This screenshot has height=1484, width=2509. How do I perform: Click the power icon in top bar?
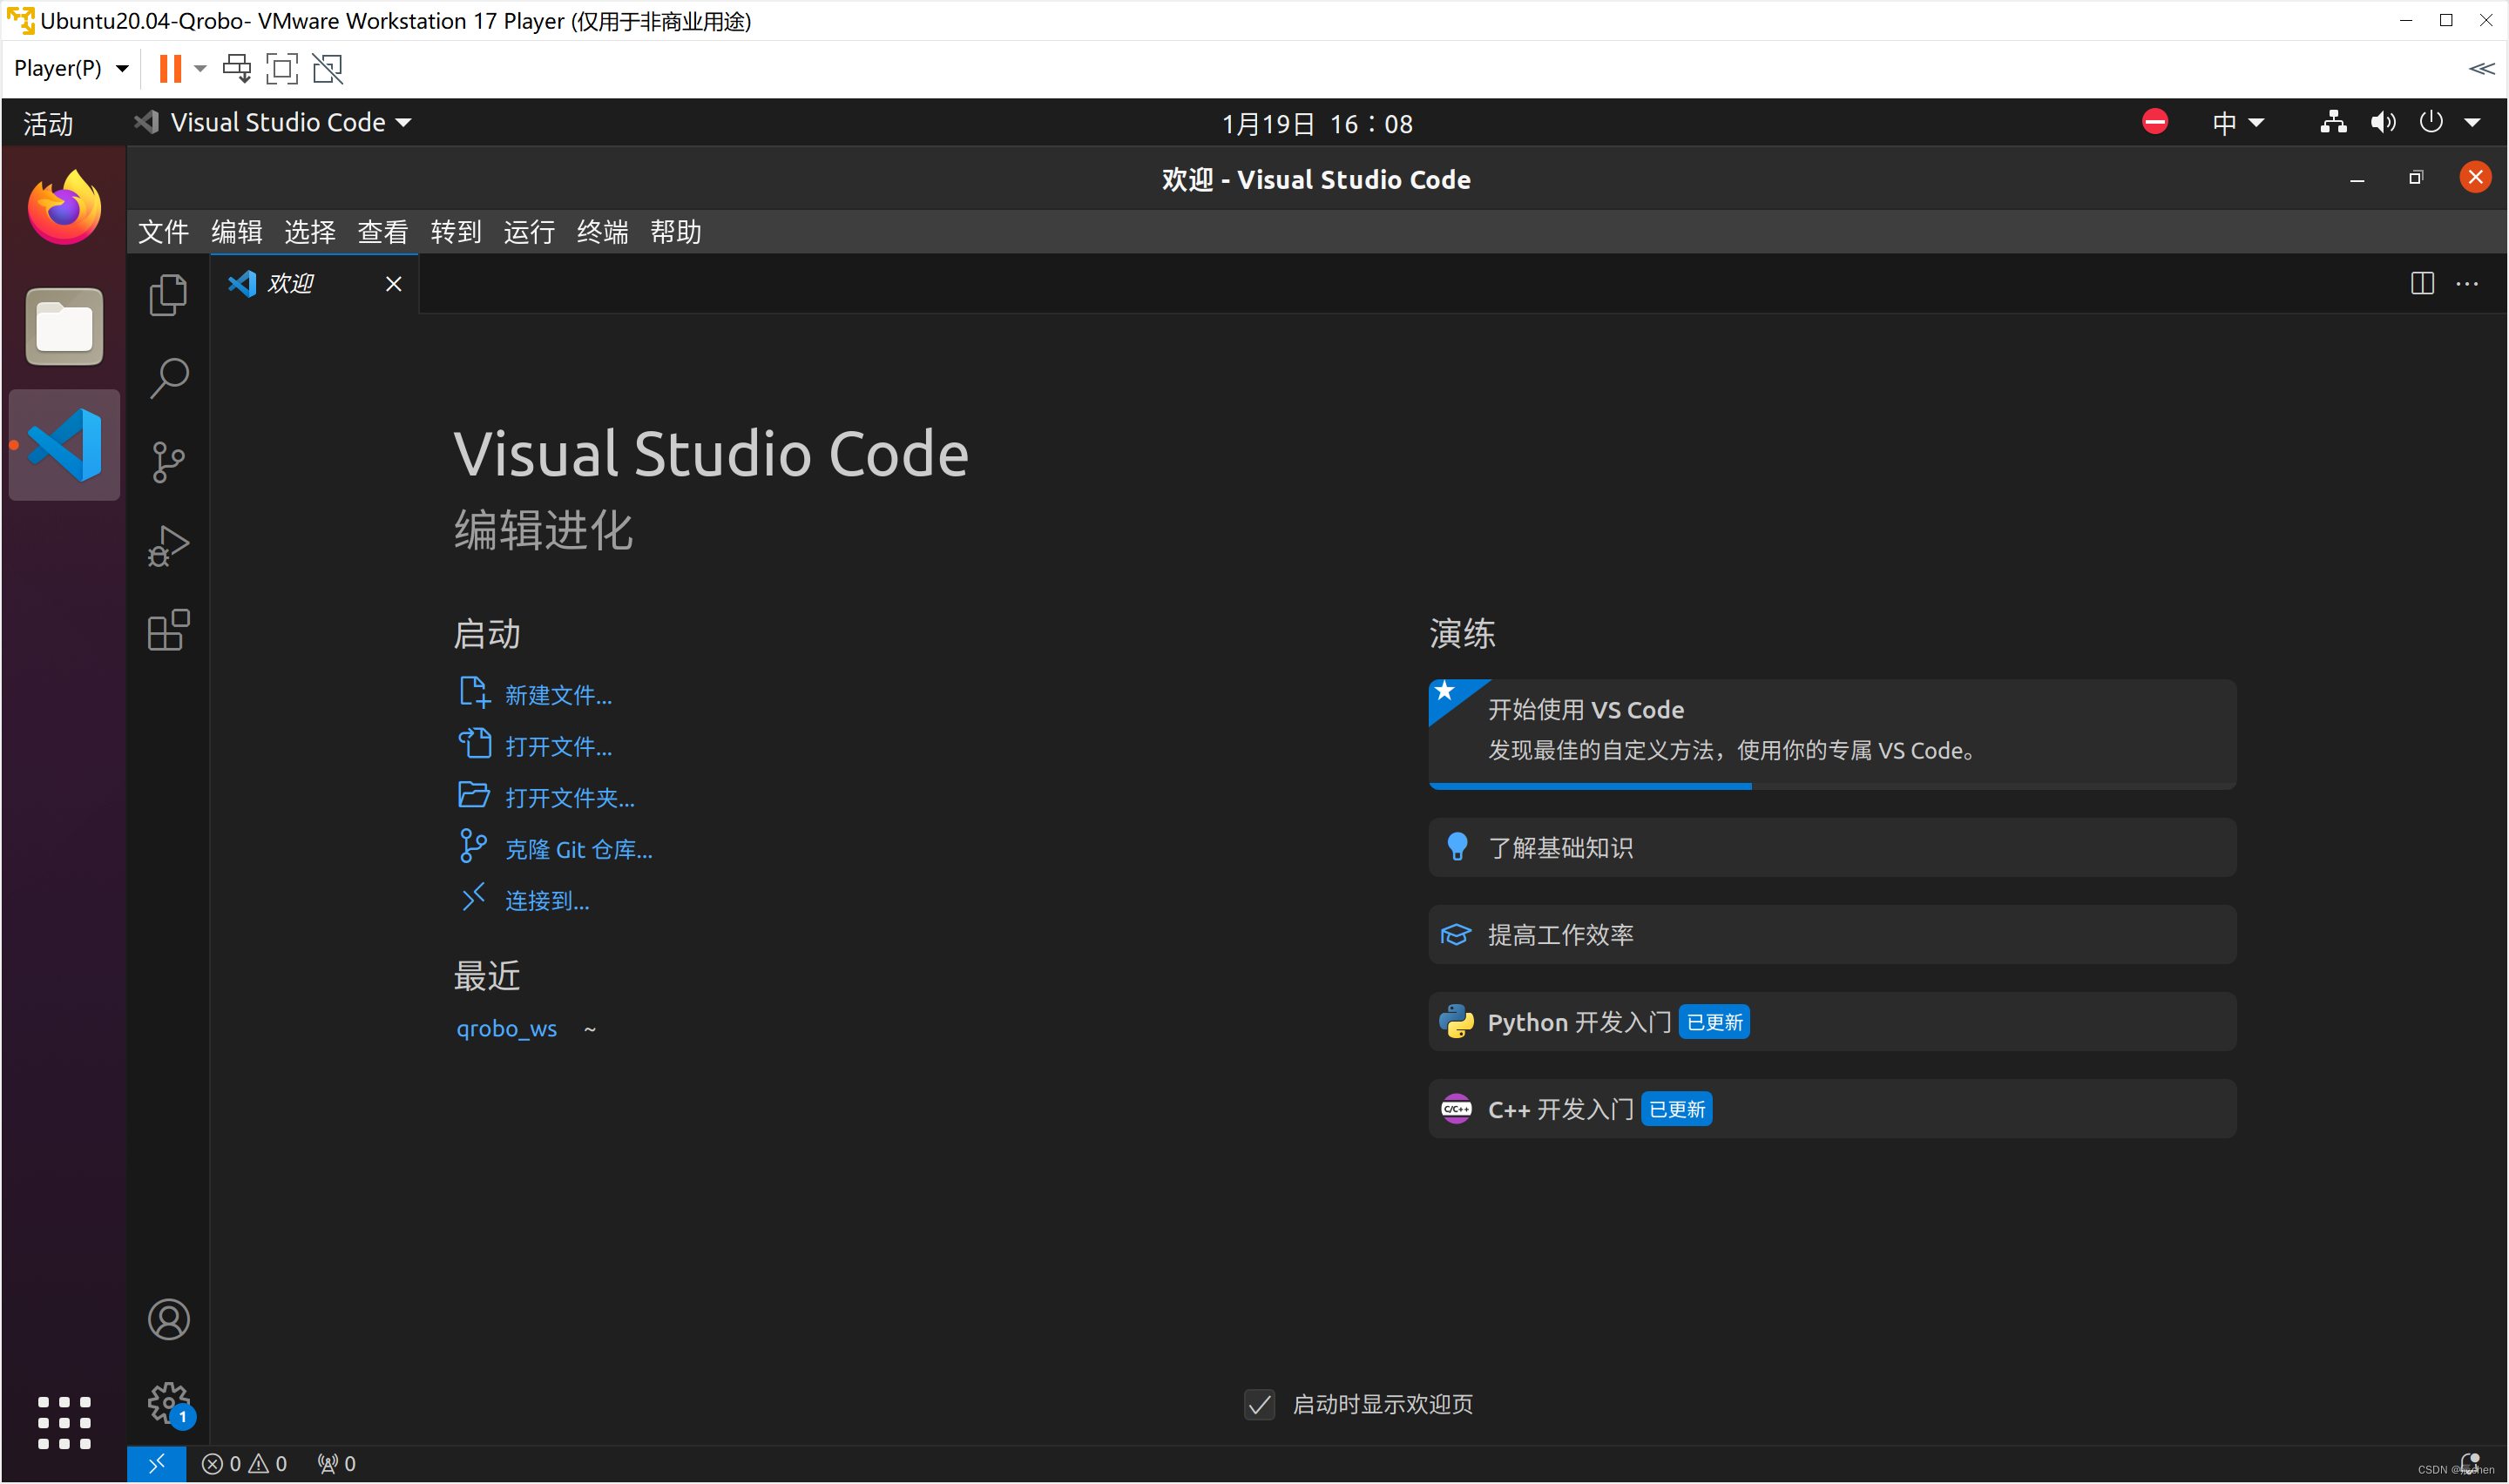click(x=2430, y=122)
